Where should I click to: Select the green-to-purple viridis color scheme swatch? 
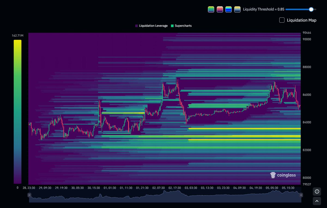[211, 9]
